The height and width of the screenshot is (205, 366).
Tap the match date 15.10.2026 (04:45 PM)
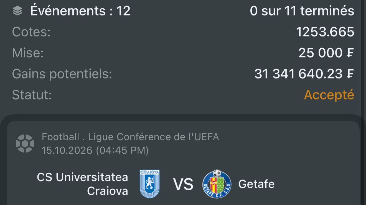tap(95, 151)
